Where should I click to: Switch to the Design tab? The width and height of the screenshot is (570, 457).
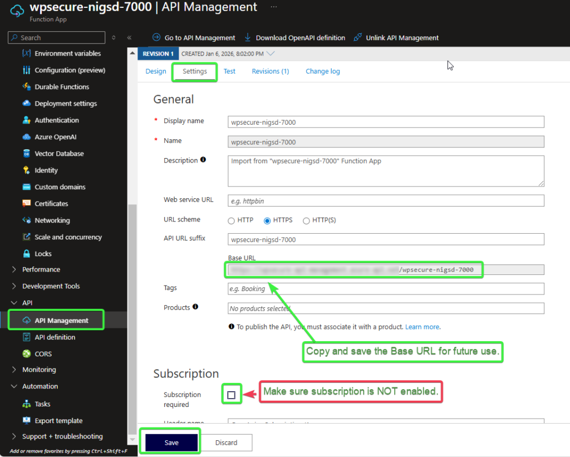point(156,71)
